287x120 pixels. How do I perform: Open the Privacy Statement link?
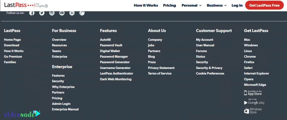161,68
